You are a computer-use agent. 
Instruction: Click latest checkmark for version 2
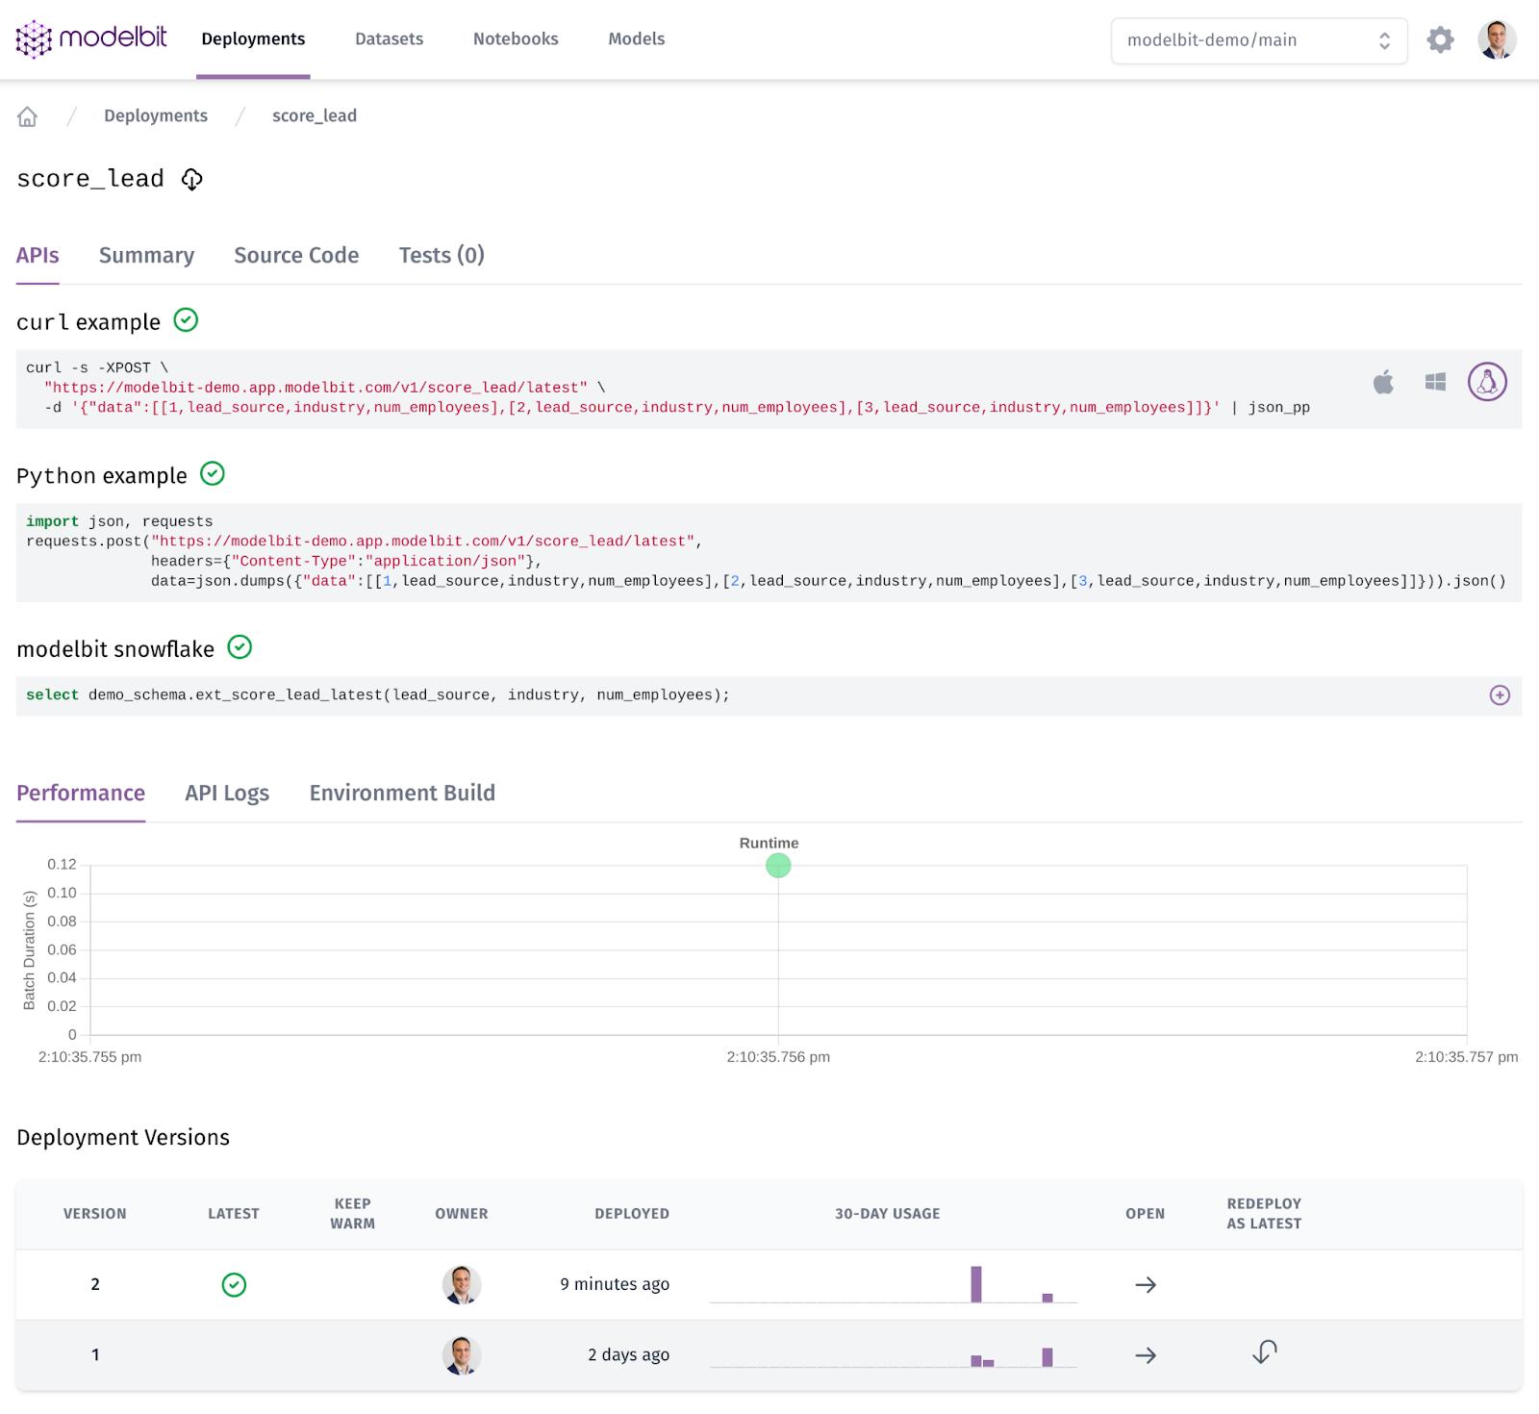[x=234, y=1284]
